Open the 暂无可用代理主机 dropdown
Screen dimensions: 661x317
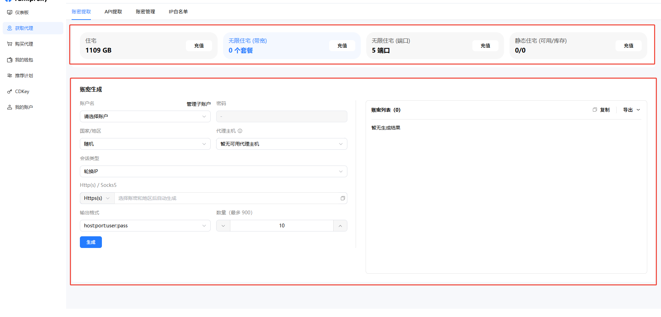(x=282, y=144)
